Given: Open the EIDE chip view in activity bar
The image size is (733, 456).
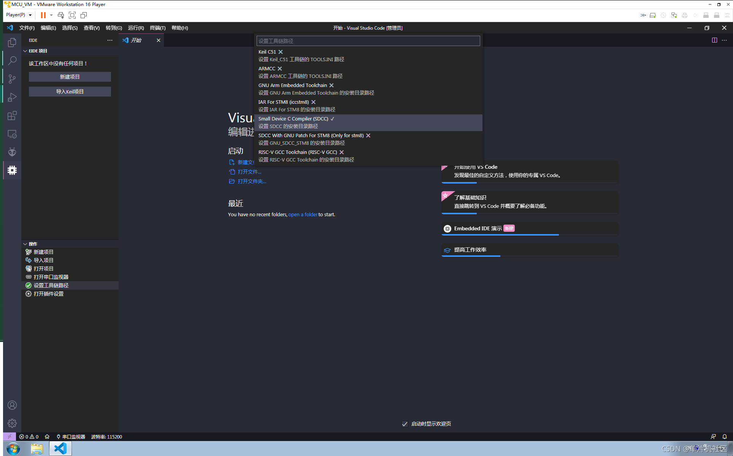Looking at the screenshot, I should pyautogui.click(x=12, y=170).
